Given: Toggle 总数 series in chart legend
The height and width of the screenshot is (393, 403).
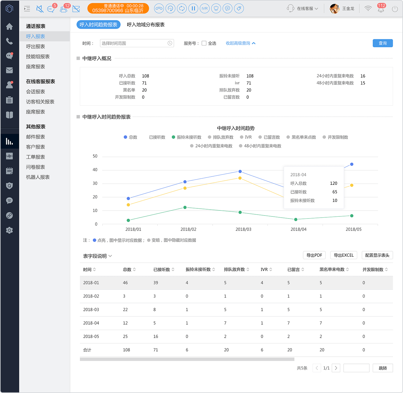Looking at the screenshot, I should [x=130, y=137].
